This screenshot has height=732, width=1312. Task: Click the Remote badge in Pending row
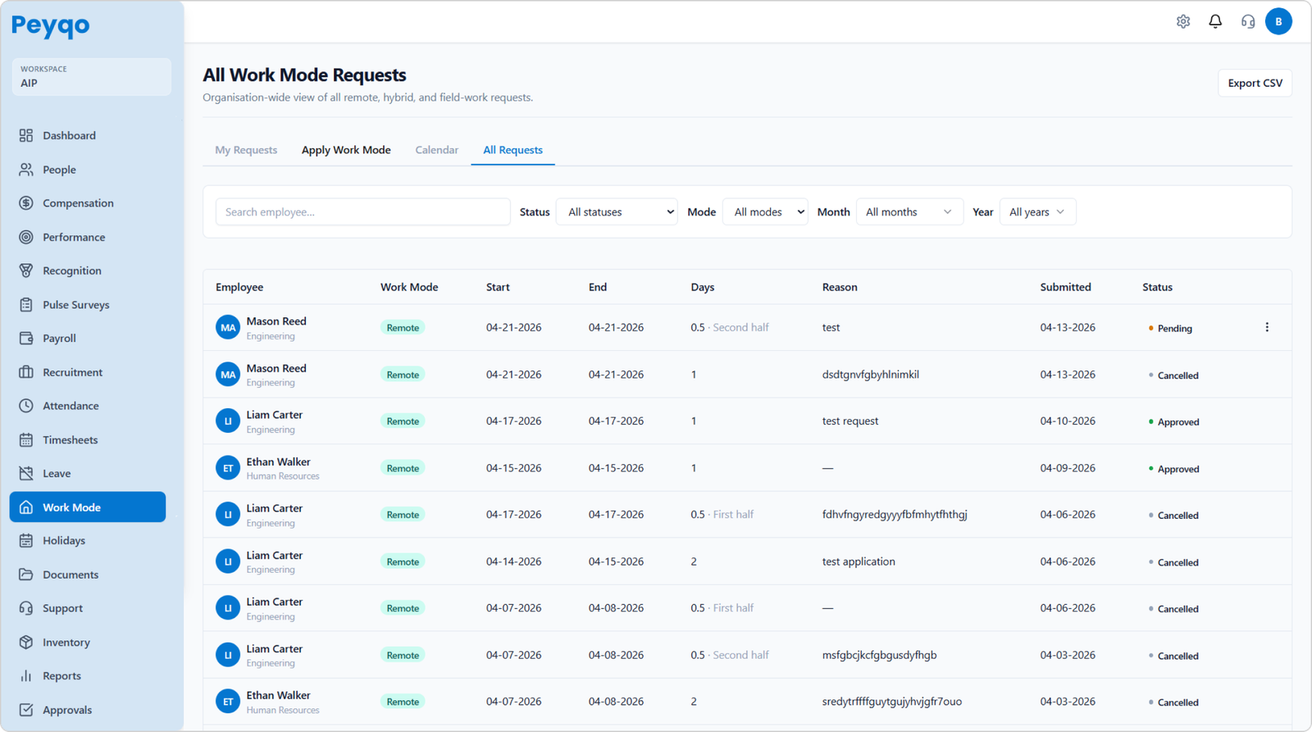[x=403, y=327]
